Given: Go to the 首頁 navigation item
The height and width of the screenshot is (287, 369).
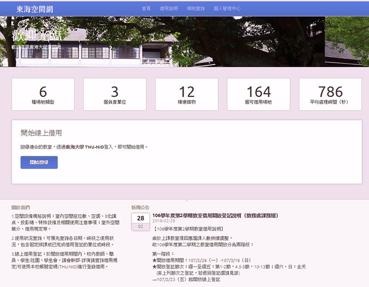Looking at the screenshot, I should pyautogui.click(x=146, y=8).
